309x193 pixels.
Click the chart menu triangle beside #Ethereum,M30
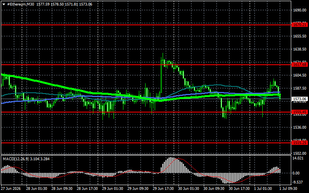click(4, 4)
